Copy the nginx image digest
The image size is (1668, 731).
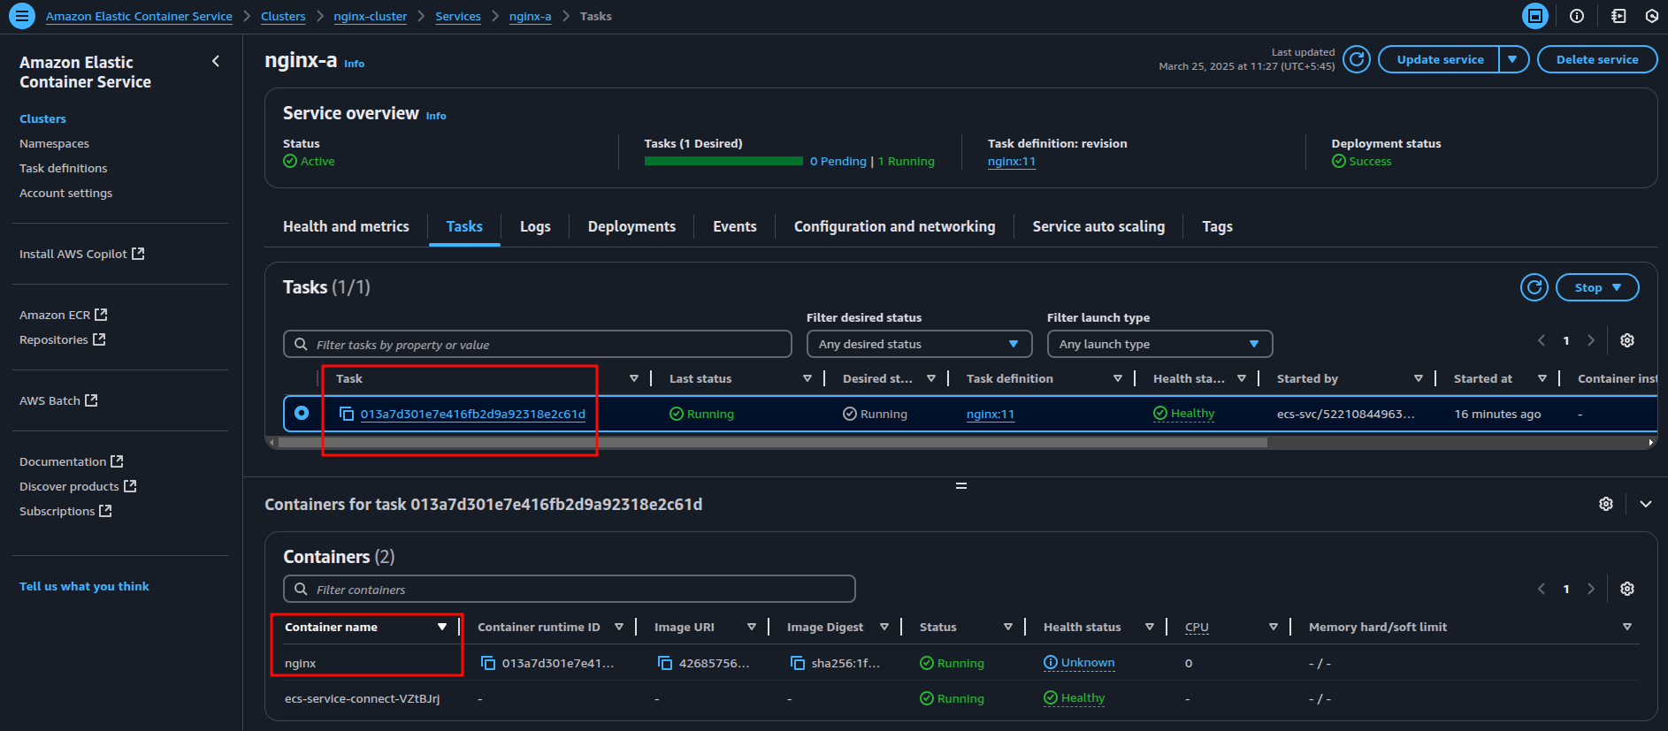(x=797, y=663)
